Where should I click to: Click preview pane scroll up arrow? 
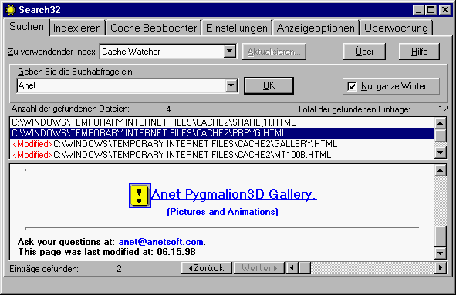click(x=441, y=170)
